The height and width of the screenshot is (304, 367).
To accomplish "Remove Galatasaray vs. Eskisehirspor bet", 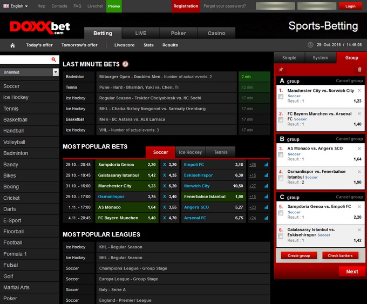I will point(359,230).
